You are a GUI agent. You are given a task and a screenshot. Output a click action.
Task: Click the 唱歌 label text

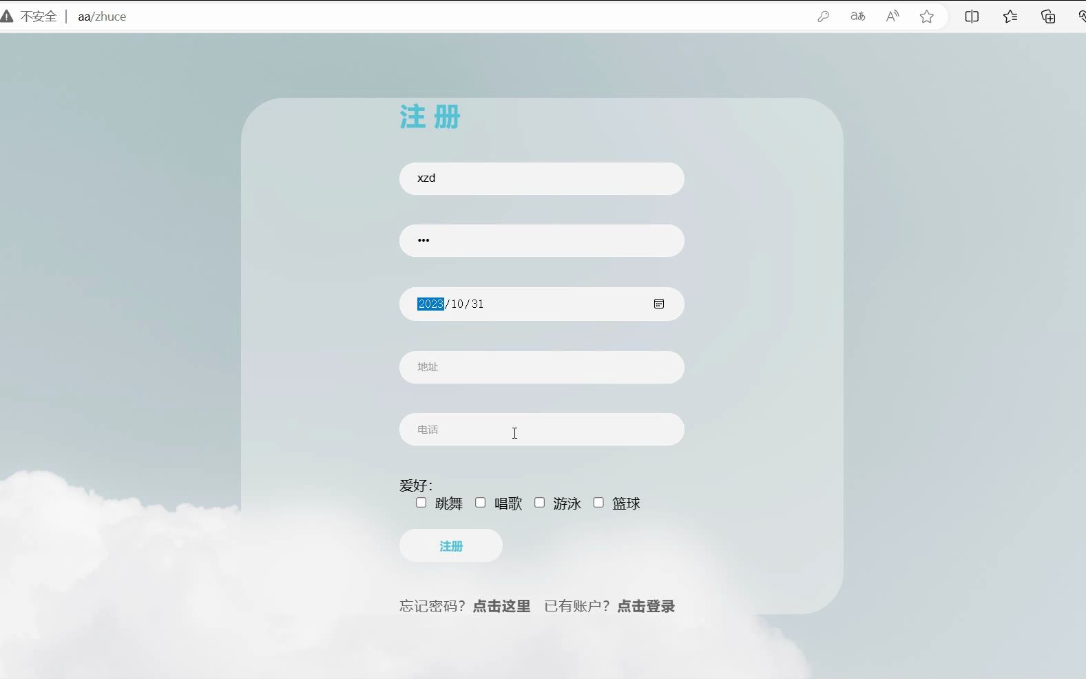pos(508,503)
